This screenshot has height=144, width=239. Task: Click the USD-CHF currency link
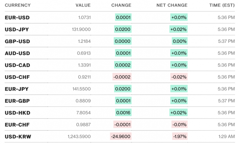tap(17, 77)
